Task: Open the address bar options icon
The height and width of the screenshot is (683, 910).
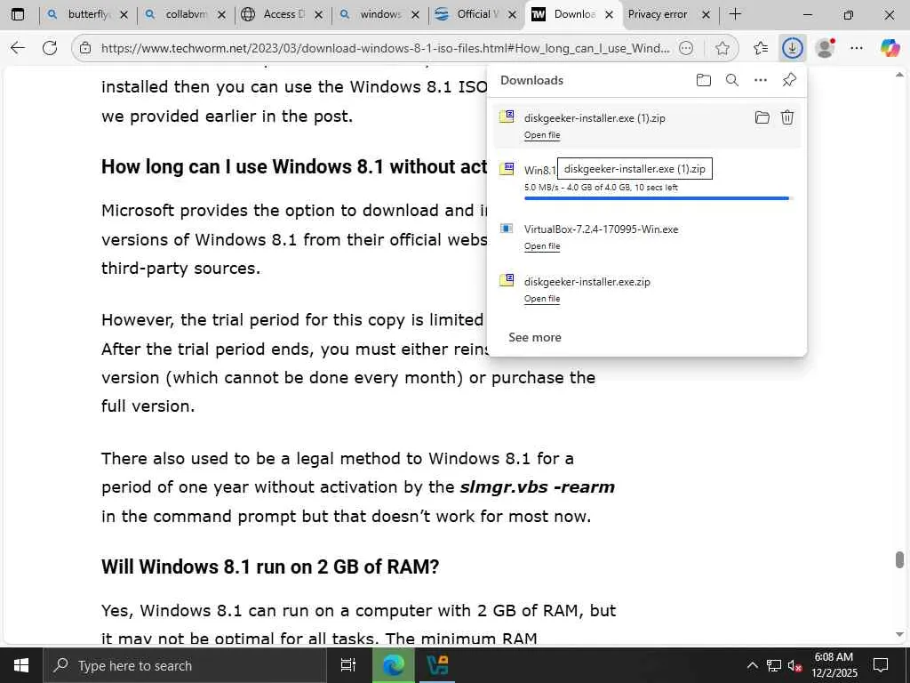Action: 686,48
